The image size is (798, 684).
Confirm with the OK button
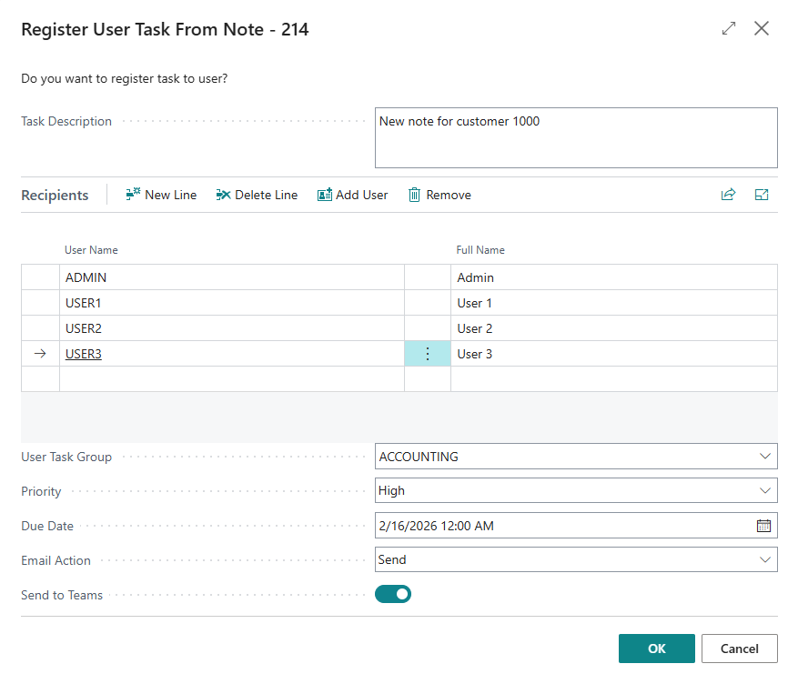656,649
